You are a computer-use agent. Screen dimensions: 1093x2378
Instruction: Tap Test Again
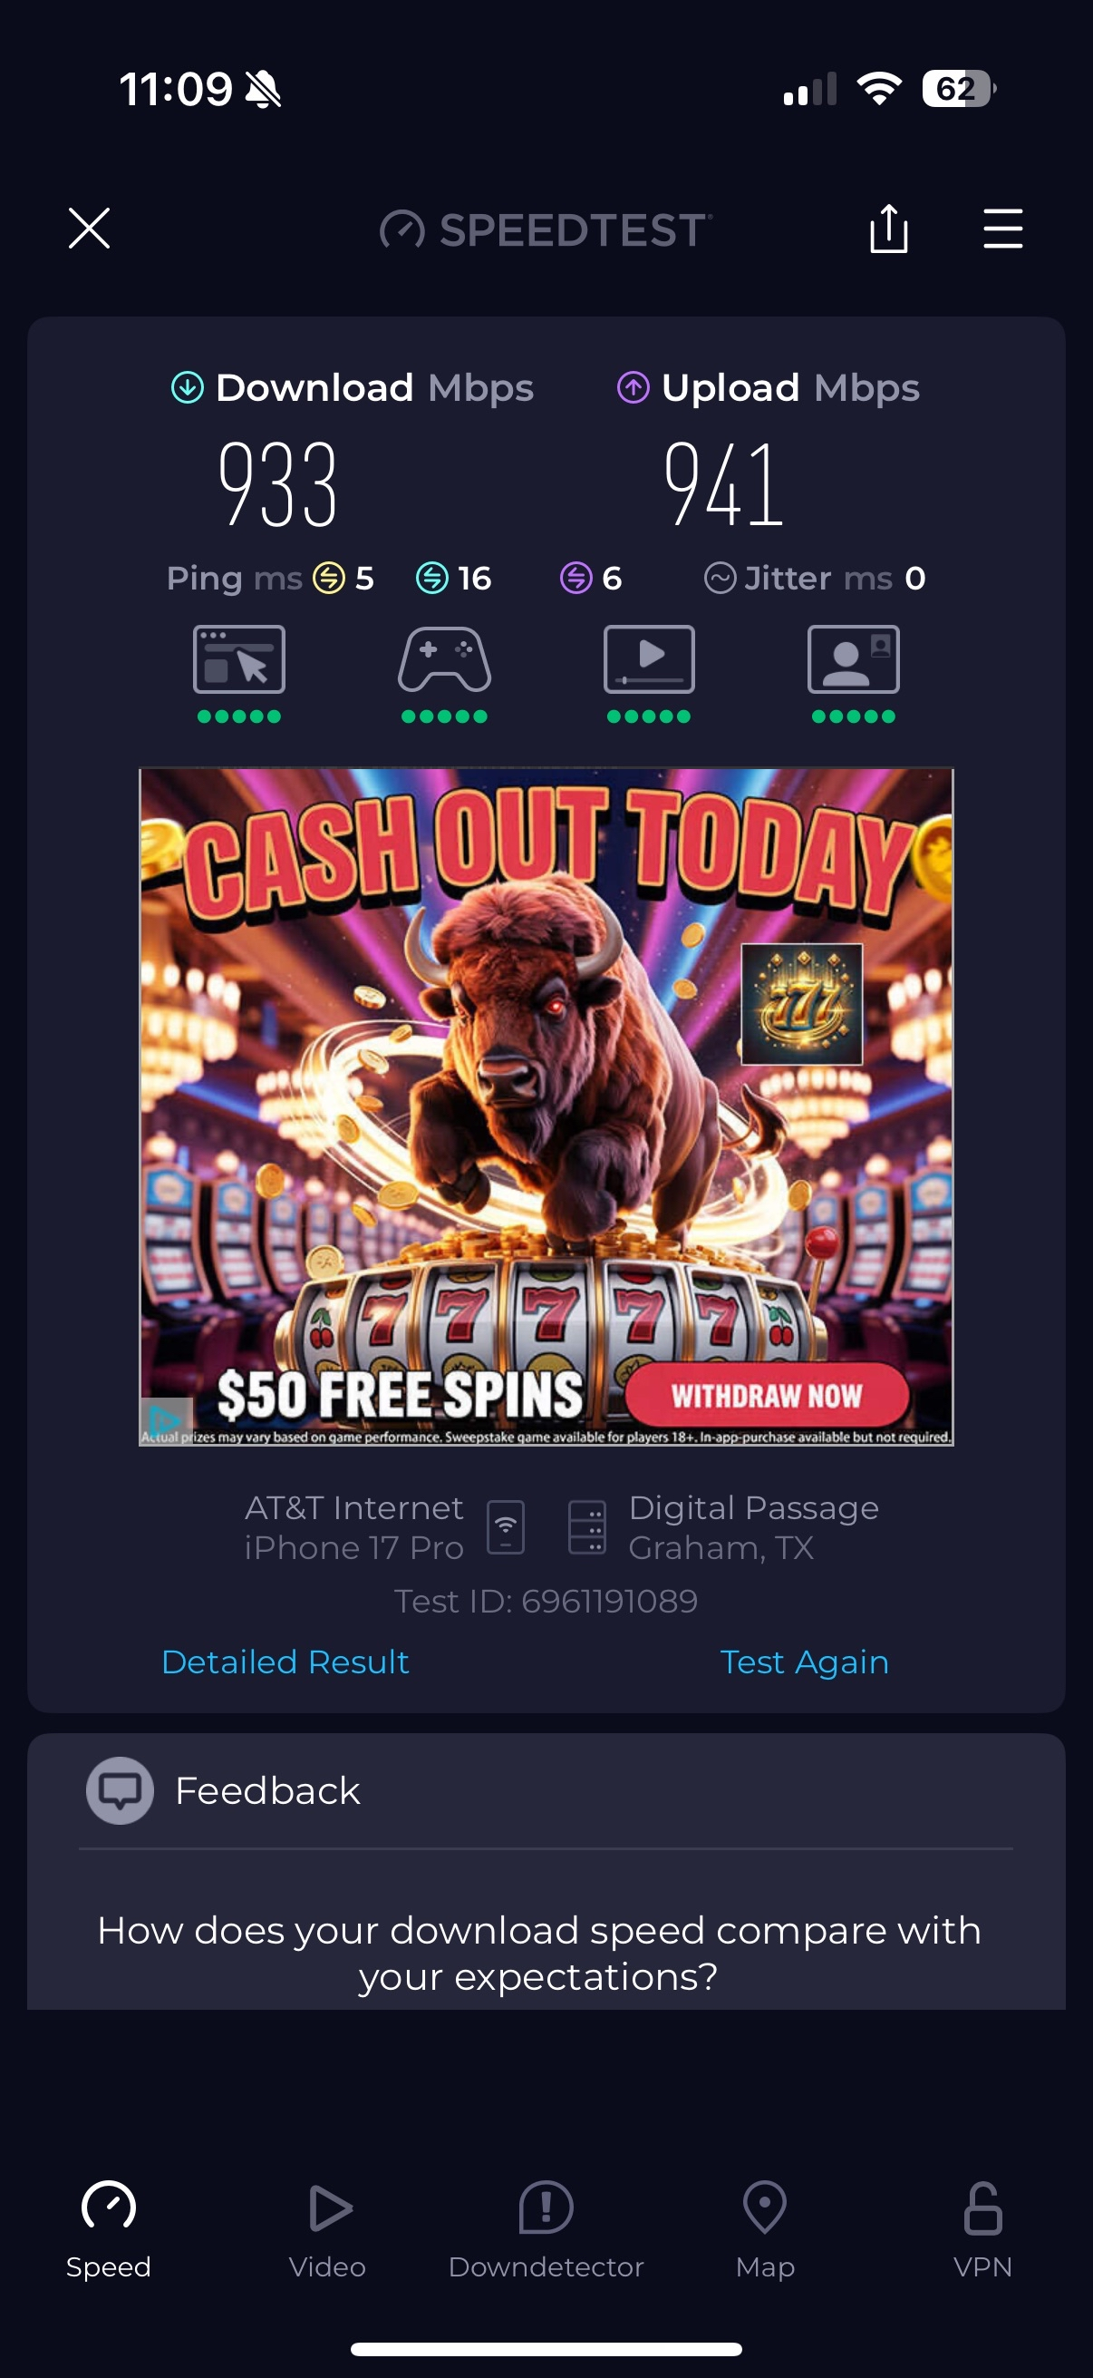point(804,1662)
